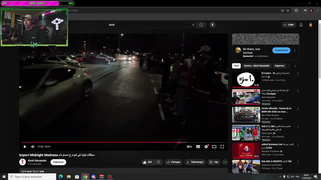Click the Partager button

(x=174, y=162)
